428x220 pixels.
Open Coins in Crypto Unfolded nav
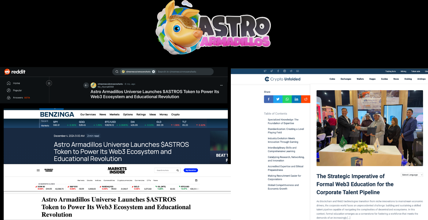[332, 79]
